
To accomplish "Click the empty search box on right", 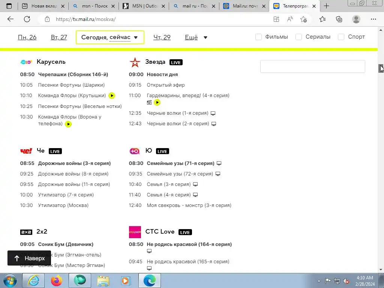I will (312, 66).
